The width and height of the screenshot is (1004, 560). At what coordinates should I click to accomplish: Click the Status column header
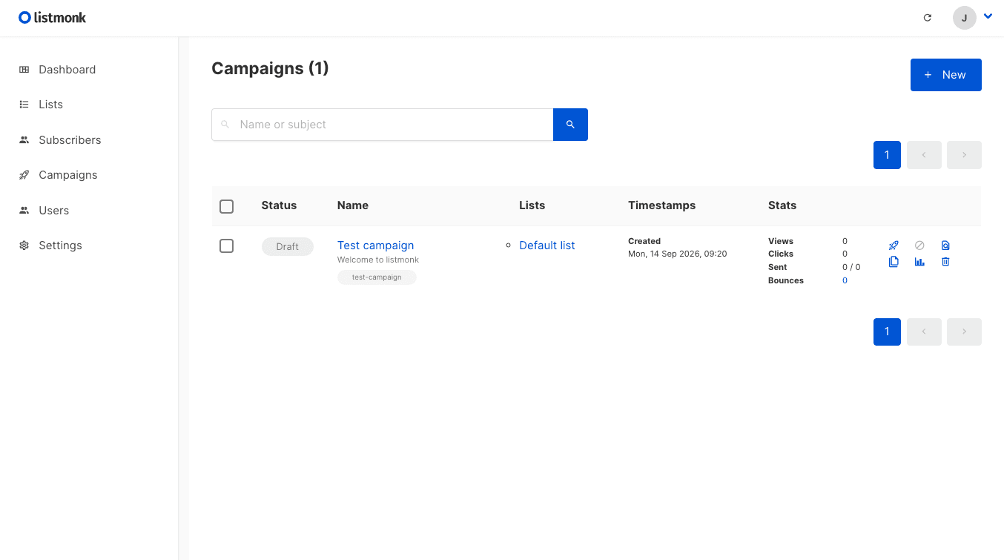(279, 205)
